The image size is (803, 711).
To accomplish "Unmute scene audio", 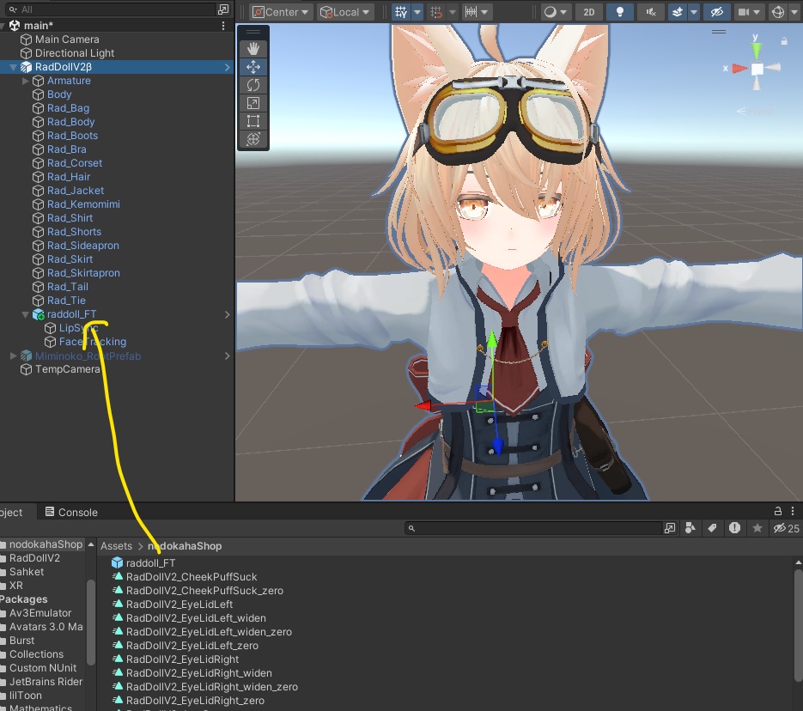I will click(650, 11).
